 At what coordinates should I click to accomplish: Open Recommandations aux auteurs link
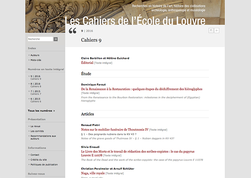[x=43, y=137]
